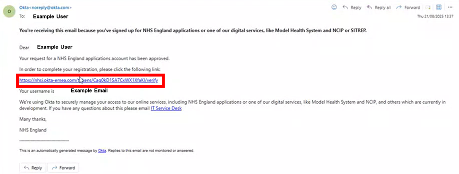Open the blue apps grid icon

tap(439, 8)
